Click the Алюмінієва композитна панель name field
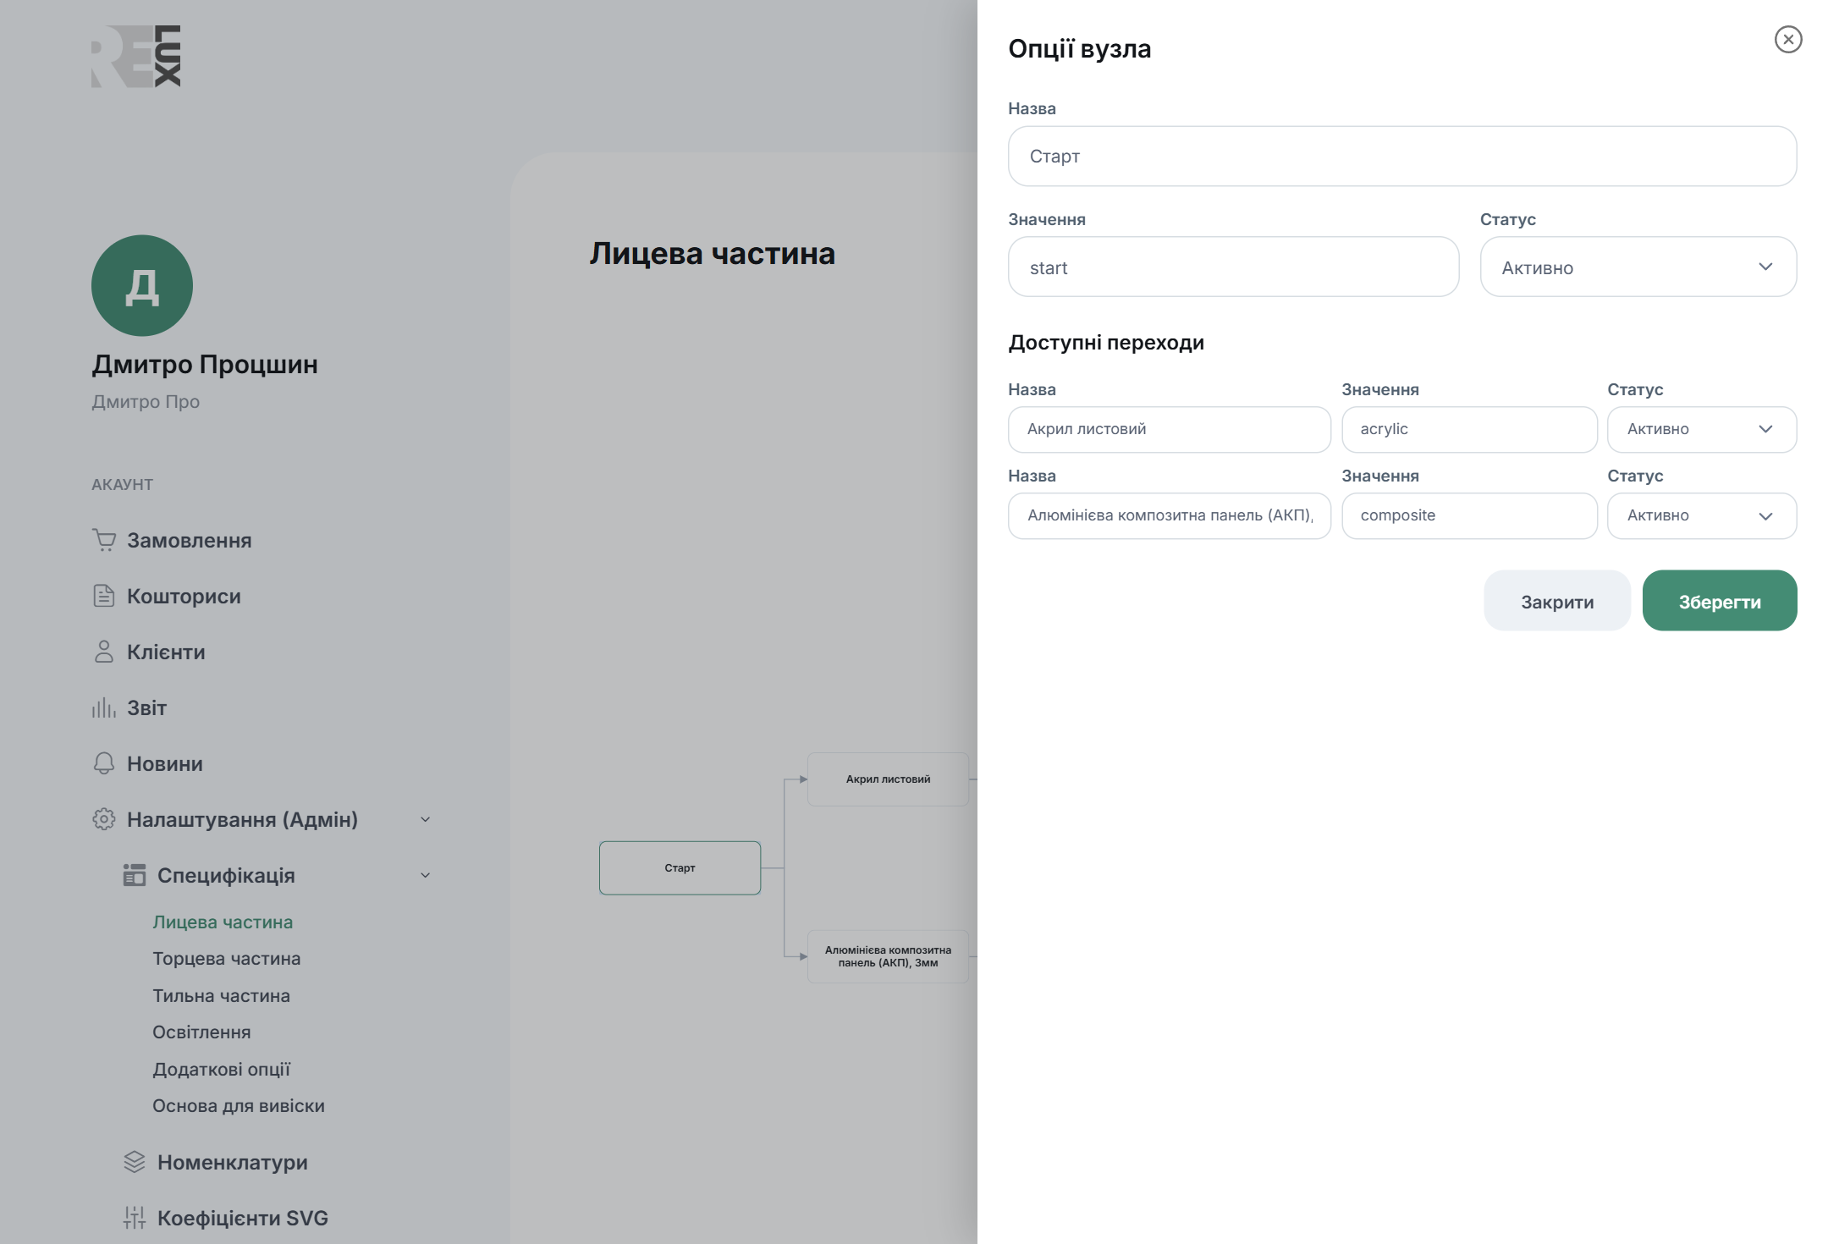1828x1244 pixels. tap(1169, 515)
